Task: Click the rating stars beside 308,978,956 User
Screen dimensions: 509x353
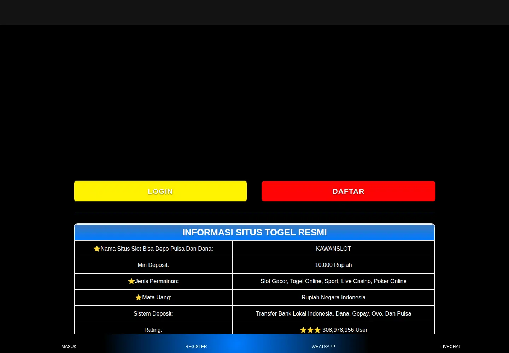Action: pos(310,330)
